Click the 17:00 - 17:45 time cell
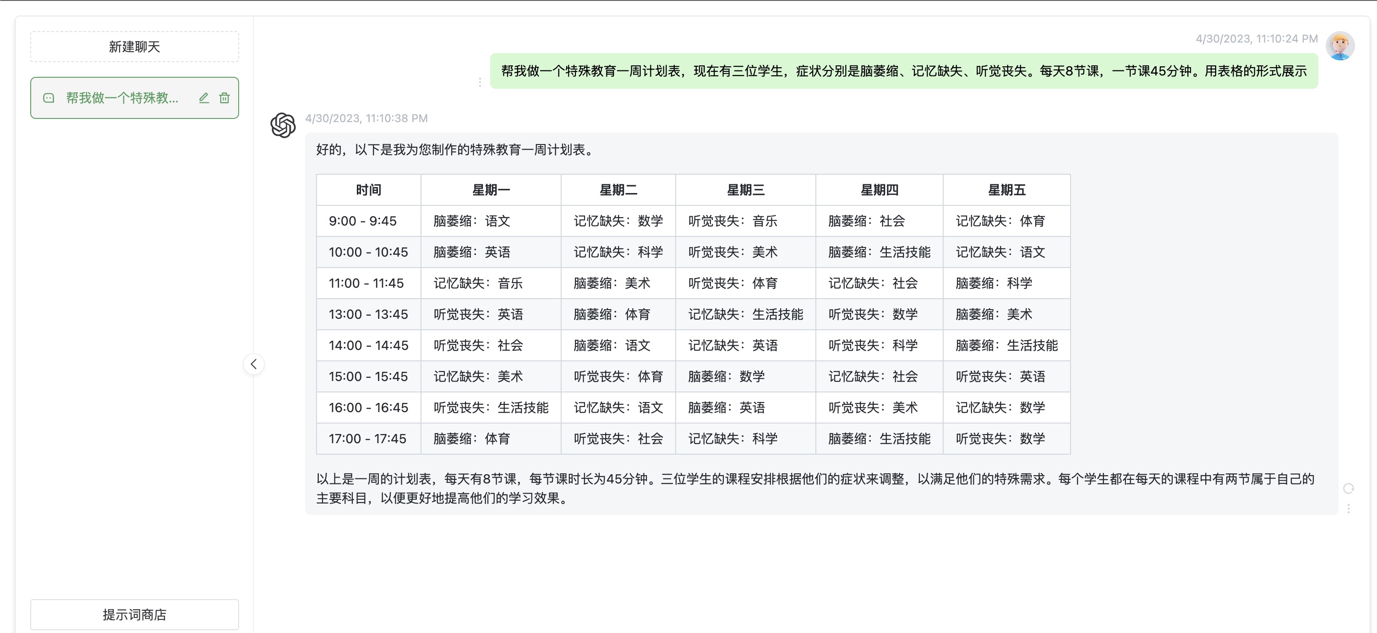Viewport: 1377px width, 633px height. [x=367, y=439]
